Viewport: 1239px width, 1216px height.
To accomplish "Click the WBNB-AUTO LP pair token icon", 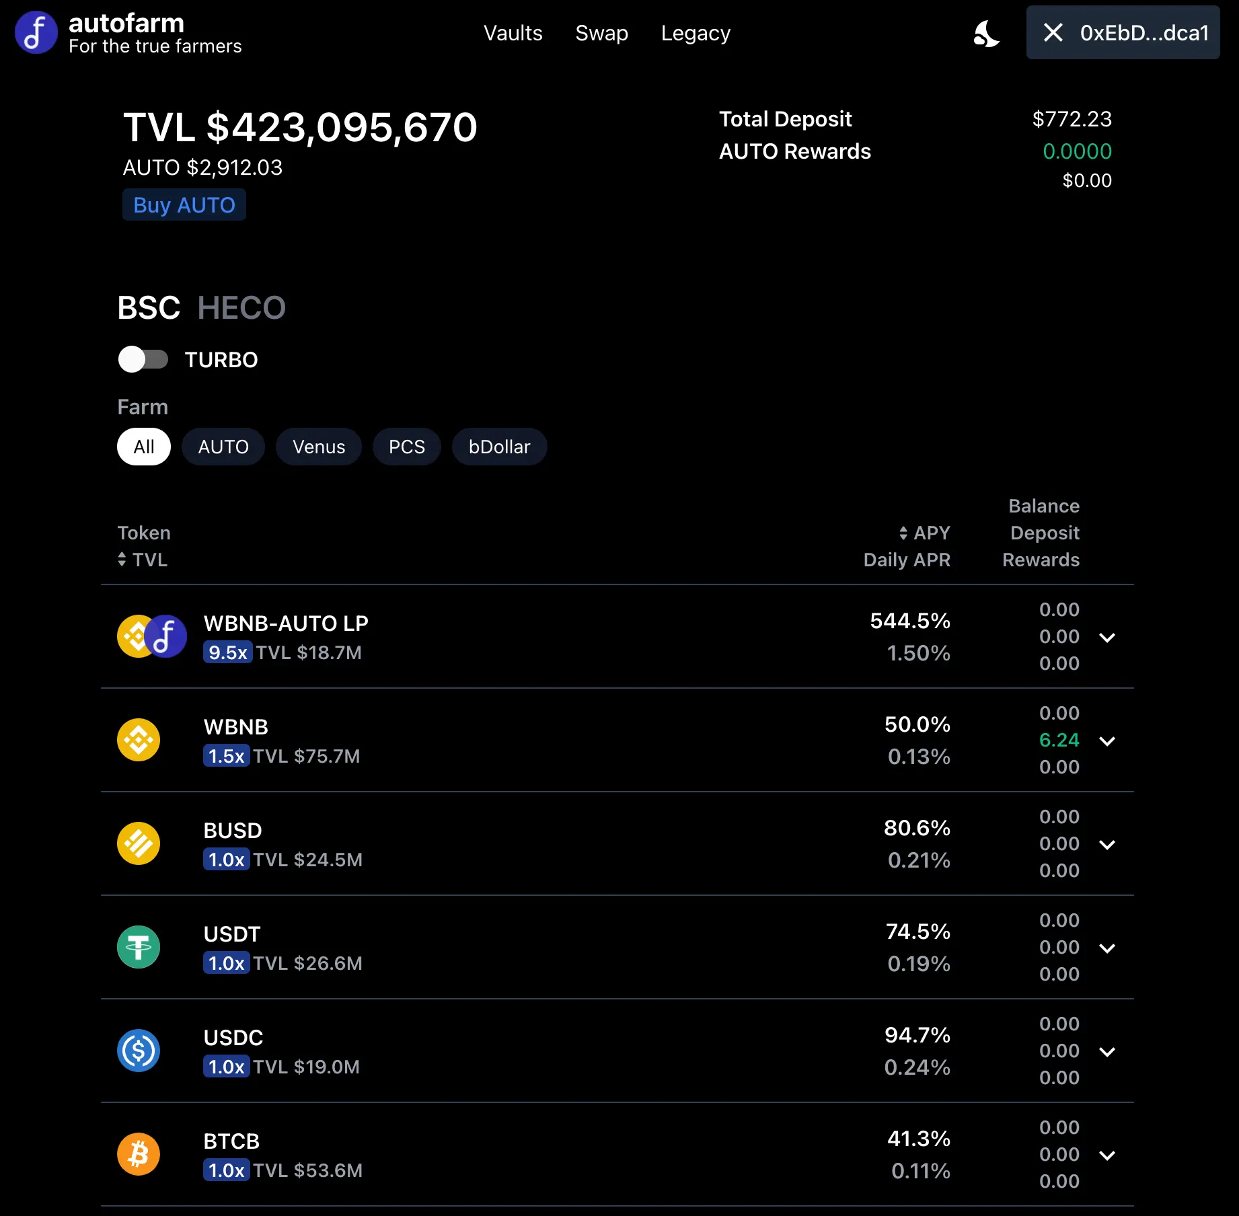I will tap(152, 636).
